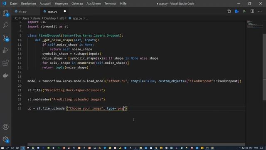Open the Accounts menu icon
Viewport: 266px width, 150px height.
click(x=5, y=127)
